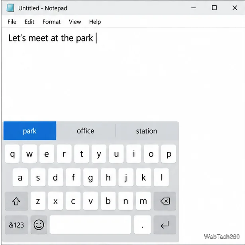Screen dimensions: 245x245
Task: Open the emoji smiley keyboard
Action: (39, 225)
